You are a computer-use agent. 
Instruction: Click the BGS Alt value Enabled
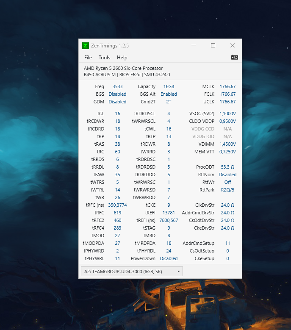(169, 94)
